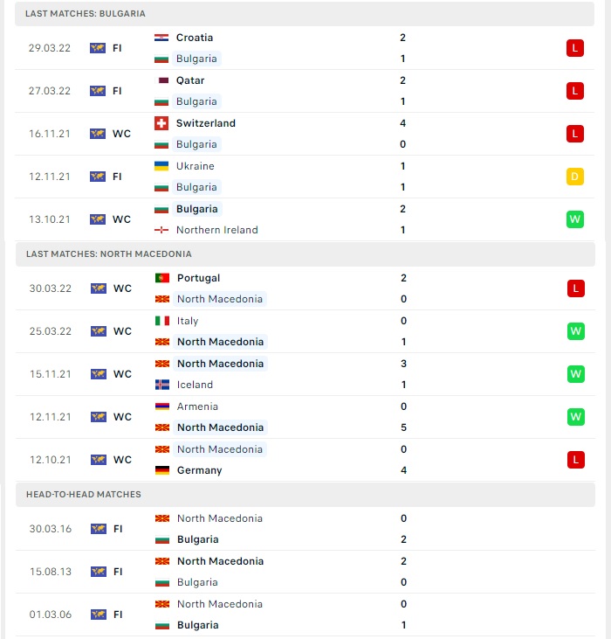Click the world competition icon for 13.10.21

pyautogui.click(x=98, y=219)
